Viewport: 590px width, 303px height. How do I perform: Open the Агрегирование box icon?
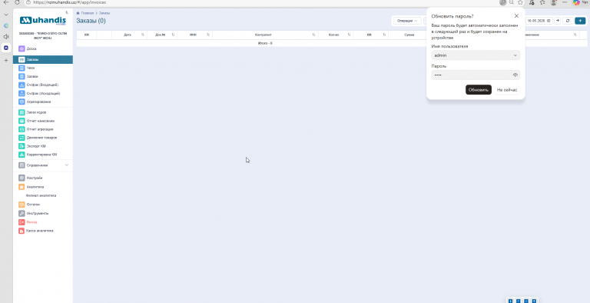point(22,102)
